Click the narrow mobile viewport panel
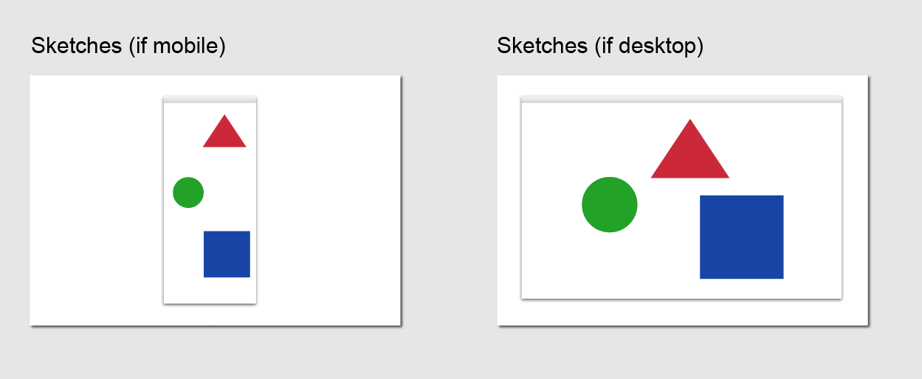This screenshot has height=379, width=922. [210, 200]
